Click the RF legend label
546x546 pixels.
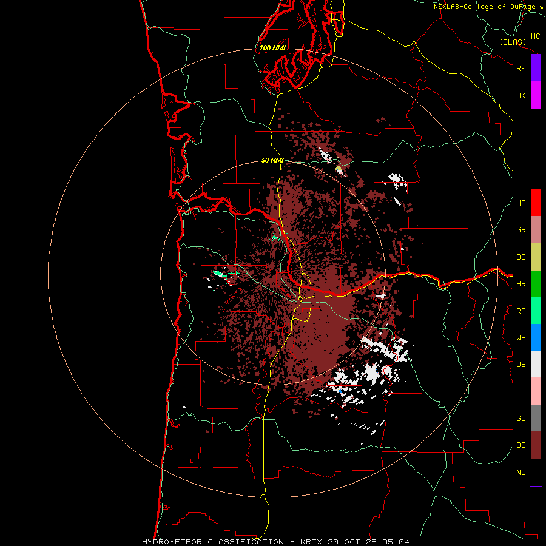pyautogui.click(x=521, y=68)
